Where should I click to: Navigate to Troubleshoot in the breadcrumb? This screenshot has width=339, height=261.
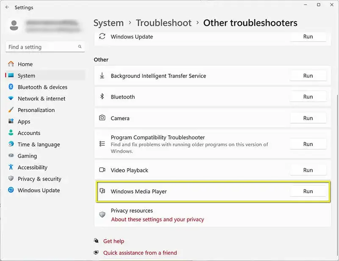164,23
